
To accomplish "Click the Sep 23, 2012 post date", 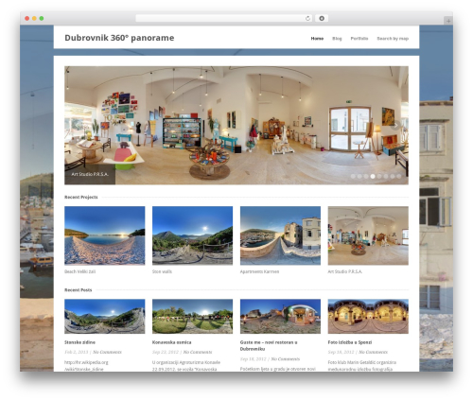I will pyautogui.click(x=166, y=352).
